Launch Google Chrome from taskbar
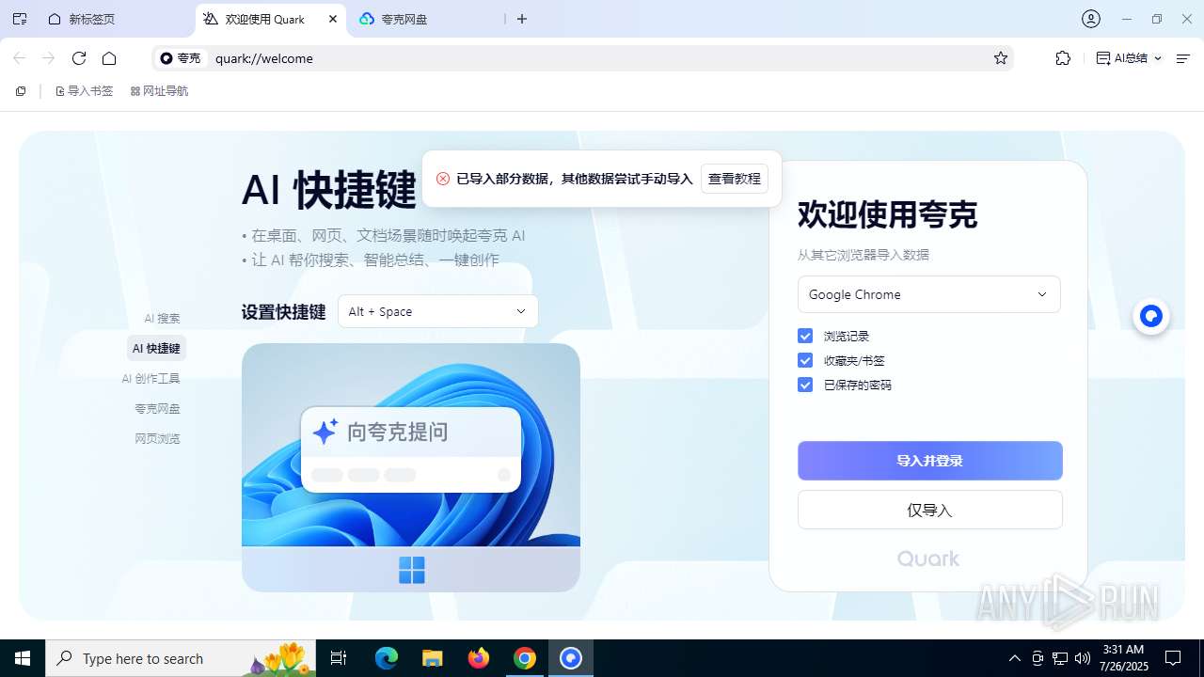Screen dimensions: 1204x677 (525, 658)
